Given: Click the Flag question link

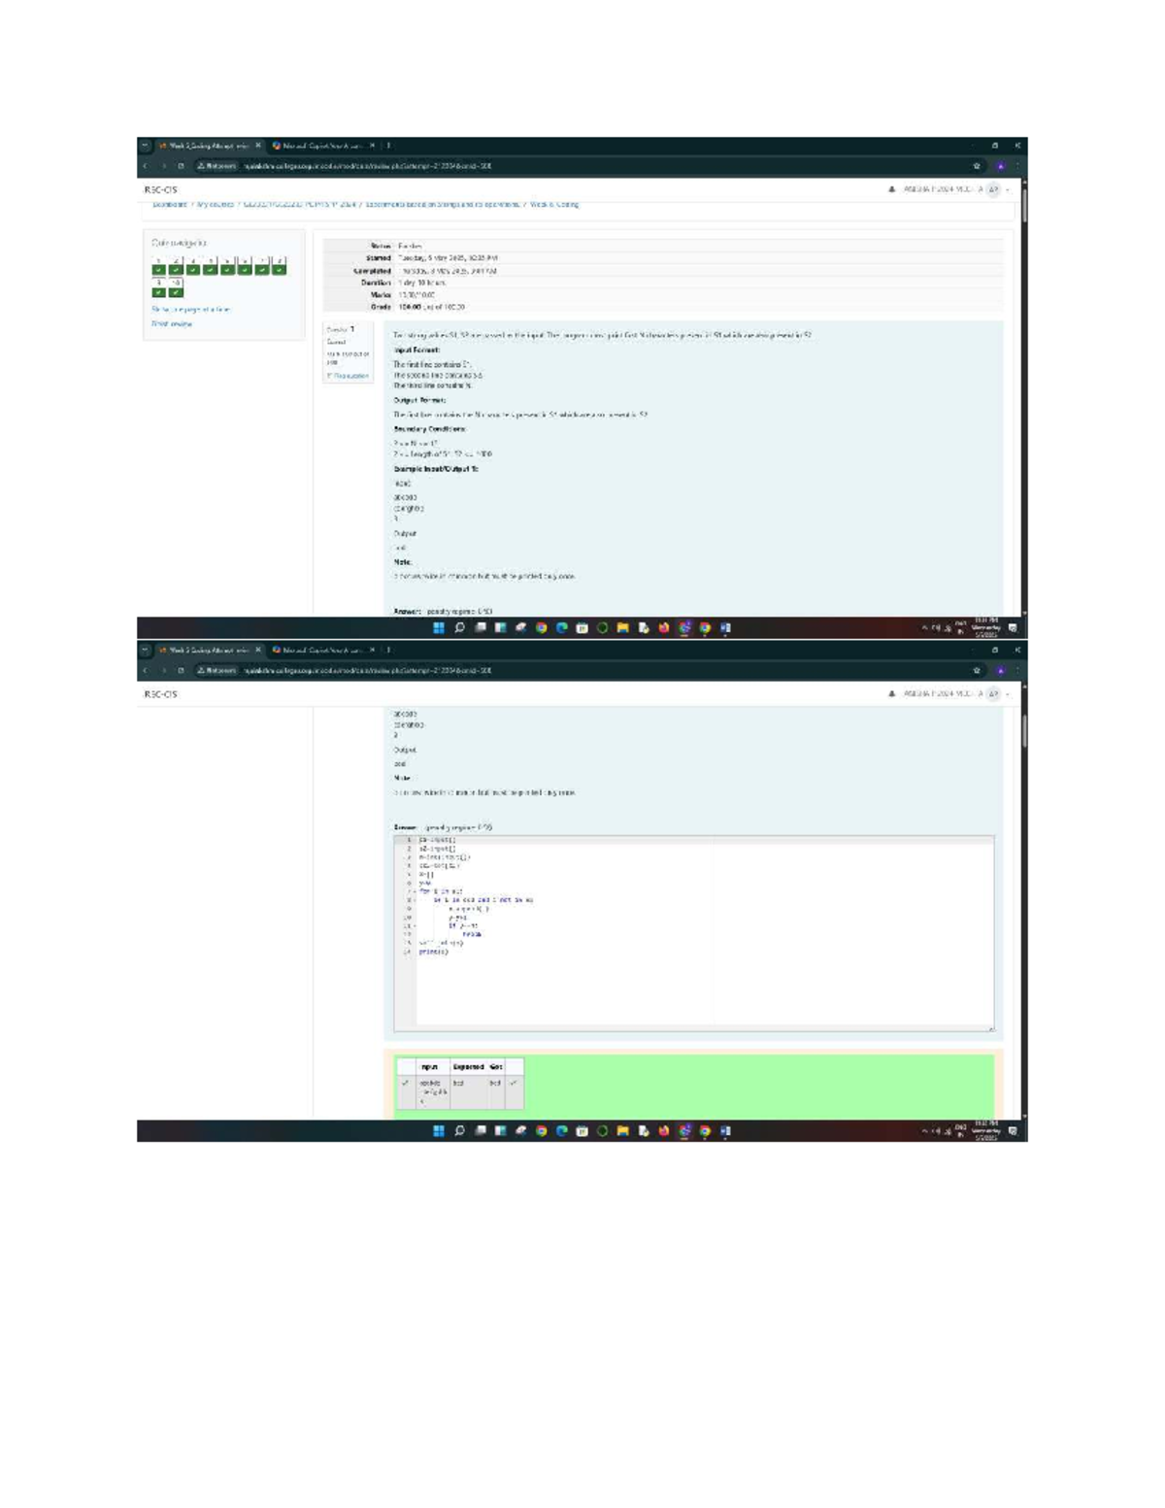Looking at the screenshot, I should tap(348, 376).
